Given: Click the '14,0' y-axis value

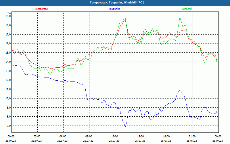Looking at the screenshot, I should 8,62.
